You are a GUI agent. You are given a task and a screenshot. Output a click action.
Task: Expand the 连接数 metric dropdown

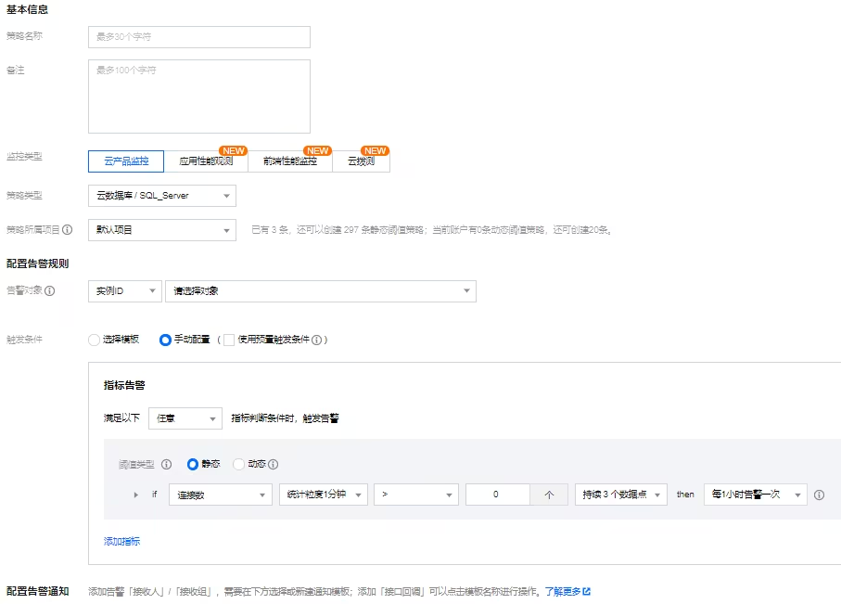(x=220, y=495)
